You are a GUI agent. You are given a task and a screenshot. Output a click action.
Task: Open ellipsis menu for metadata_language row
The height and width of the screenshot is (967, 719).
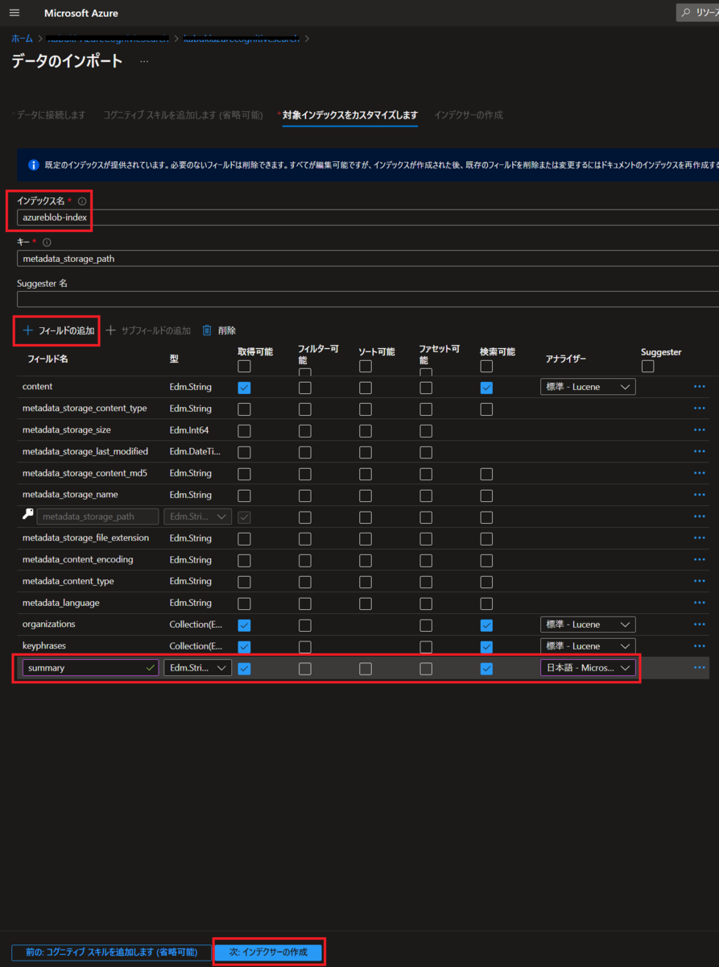(699, 603)
